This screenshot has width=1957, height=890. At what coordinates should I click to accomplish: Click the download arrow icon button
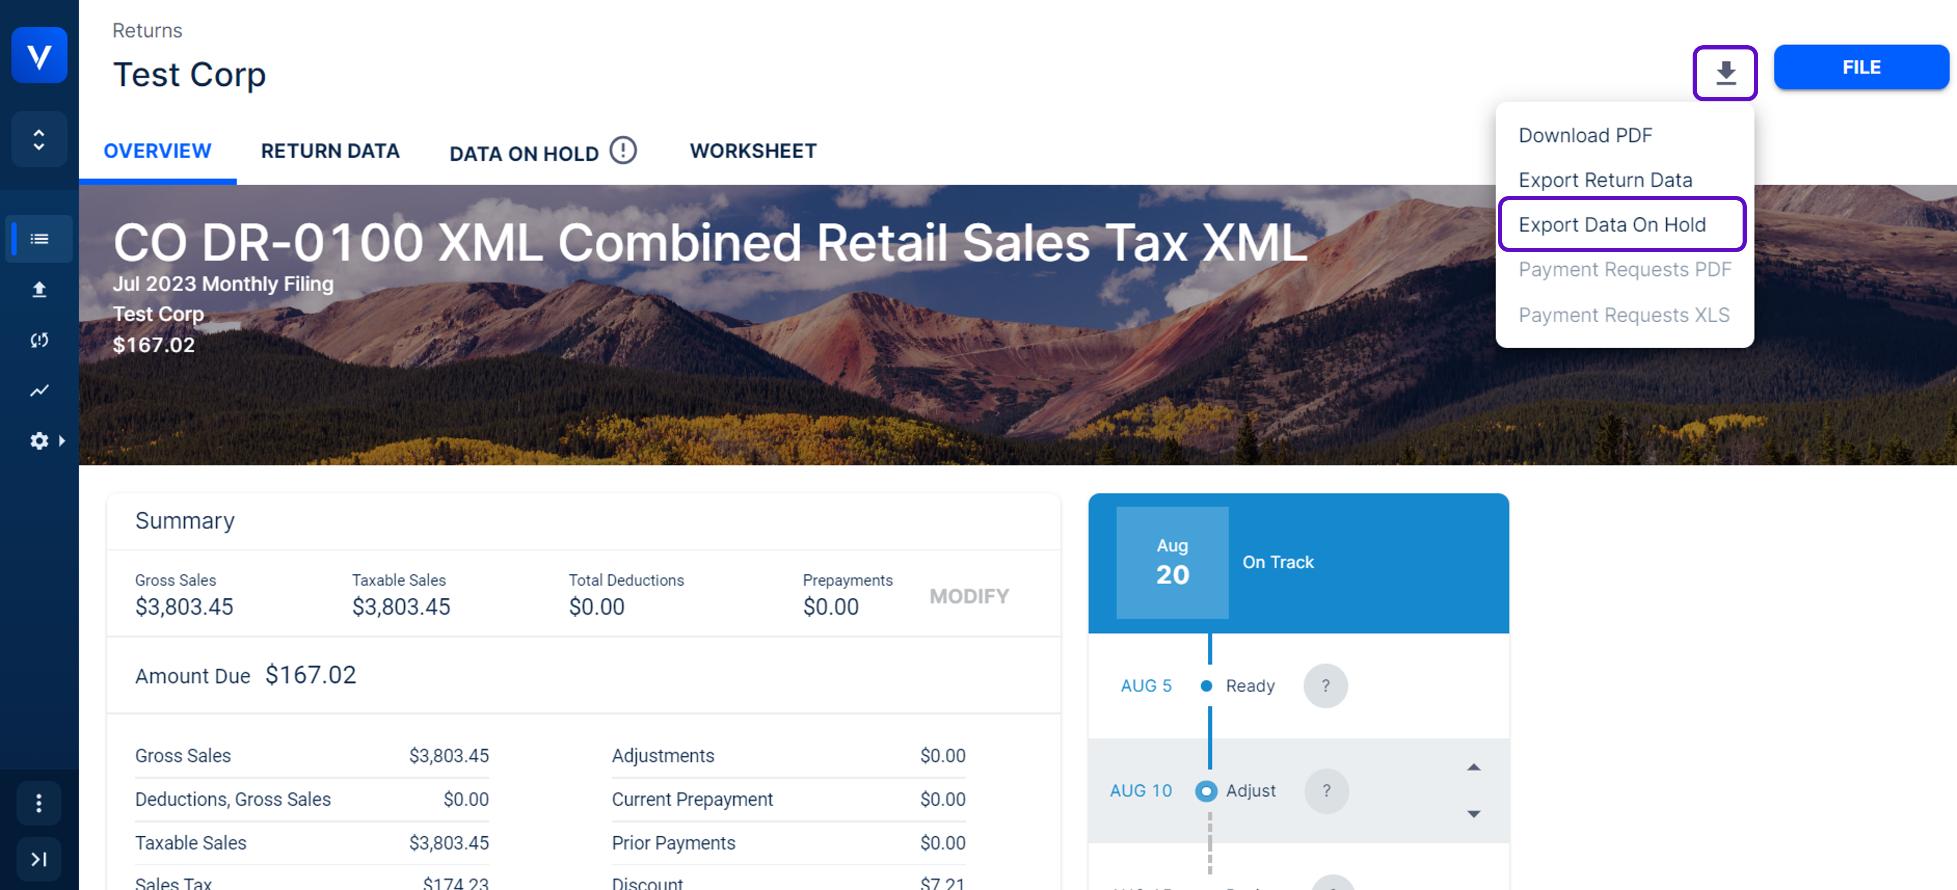pos(1725,73)
